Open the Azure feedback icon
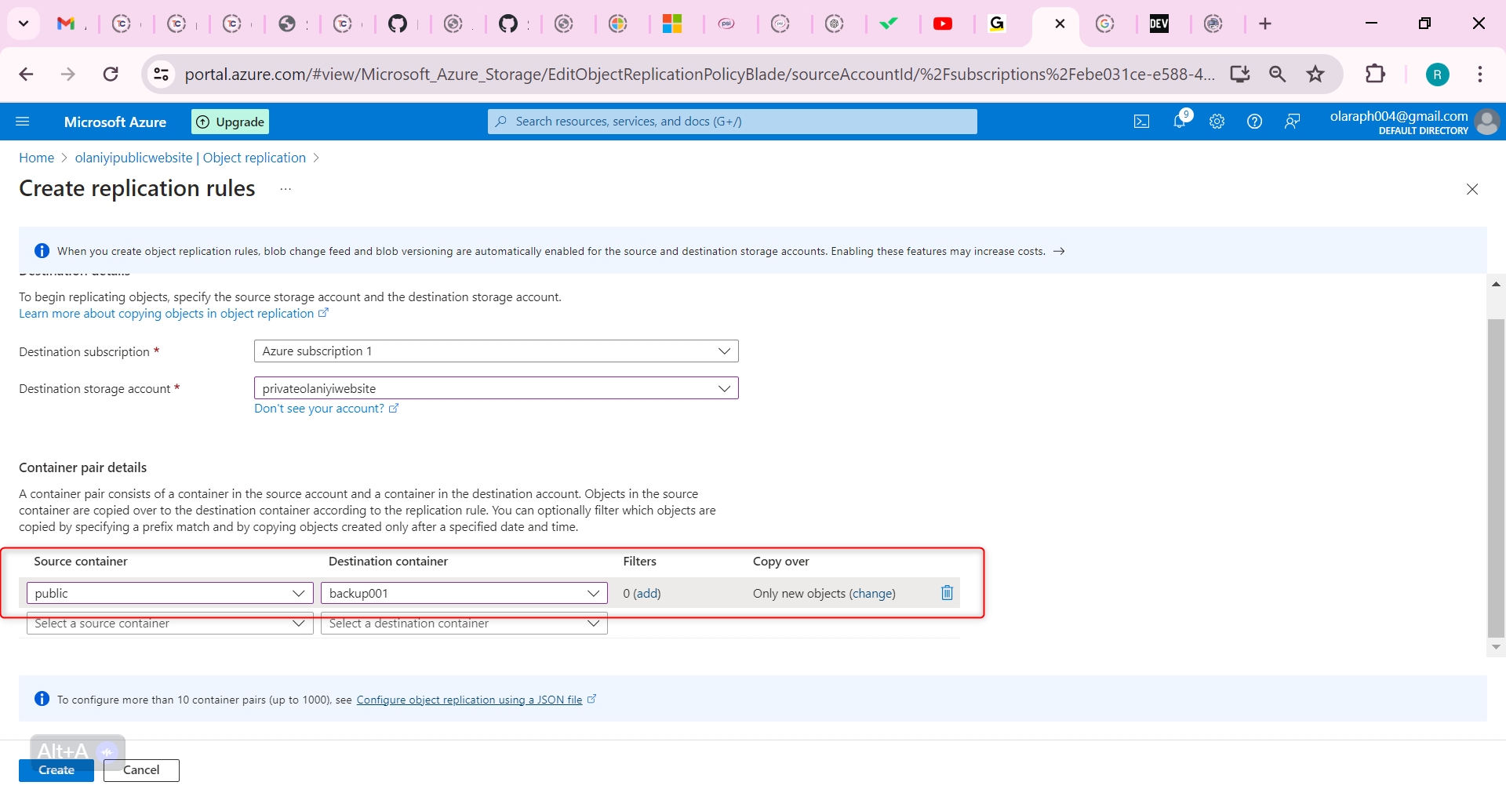 [1292, 122]
